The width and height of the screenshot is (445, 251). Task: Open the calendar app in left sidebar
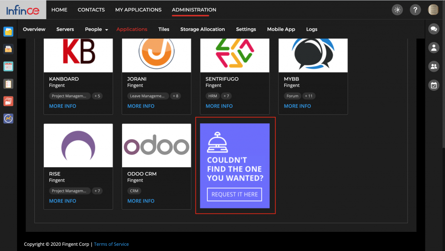click(x=8, y=66)
